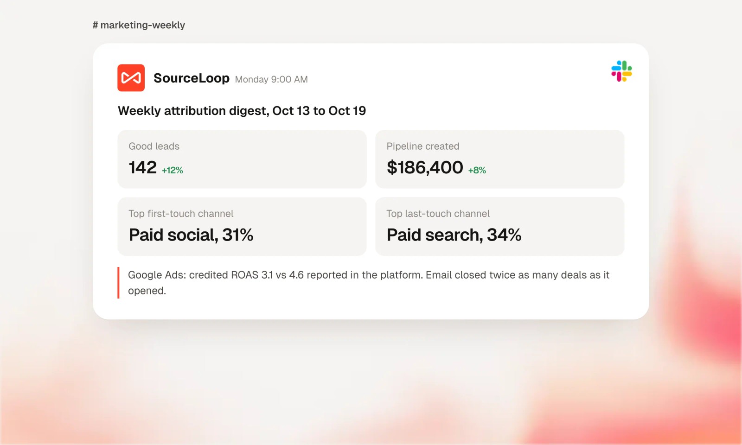Click the +8% change indicator
The height and width of the screenshot is (445, 742).
tap(477, 170)
